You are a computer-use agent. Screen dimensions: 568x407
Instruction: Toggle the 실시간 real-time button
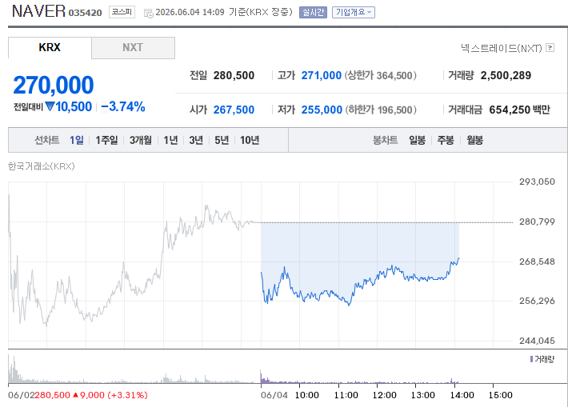[x=313, y=12]
